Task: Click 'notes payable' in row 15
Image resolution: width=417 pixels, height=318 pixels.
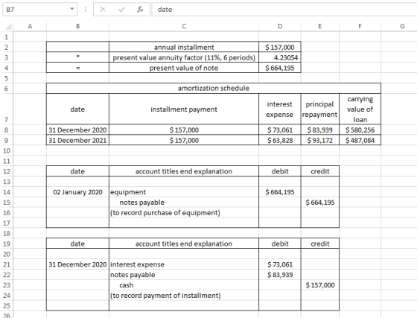Action: coord(184,203)
